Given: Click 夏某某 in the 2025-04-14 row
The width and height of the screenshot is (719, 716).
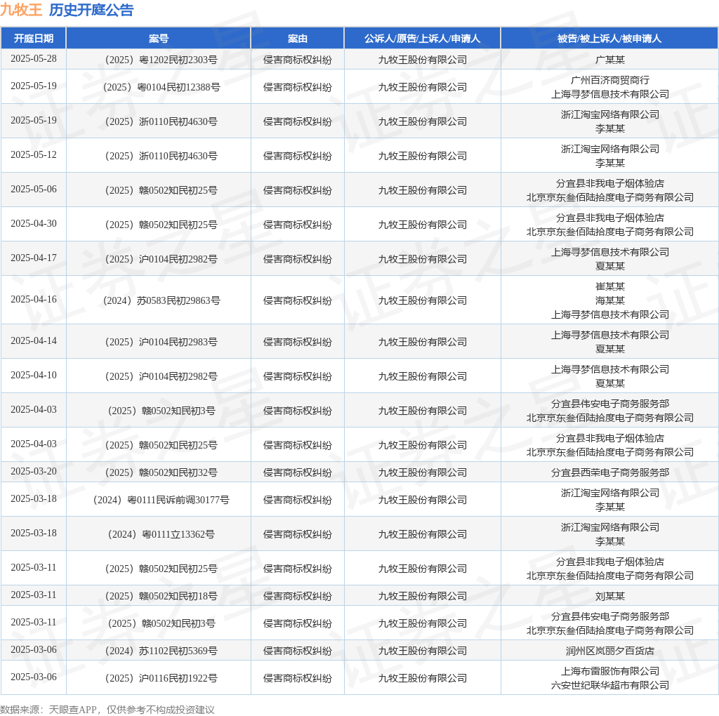Looking at the screenshot, I should coord(610,349).
